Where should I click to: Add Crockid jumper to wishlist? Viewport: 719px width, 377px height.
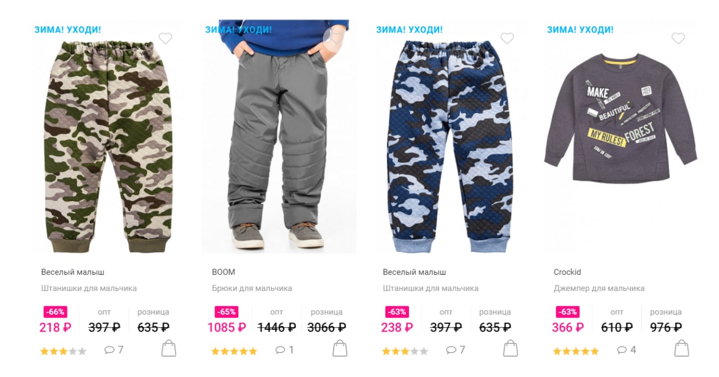(x=679, y=38)
